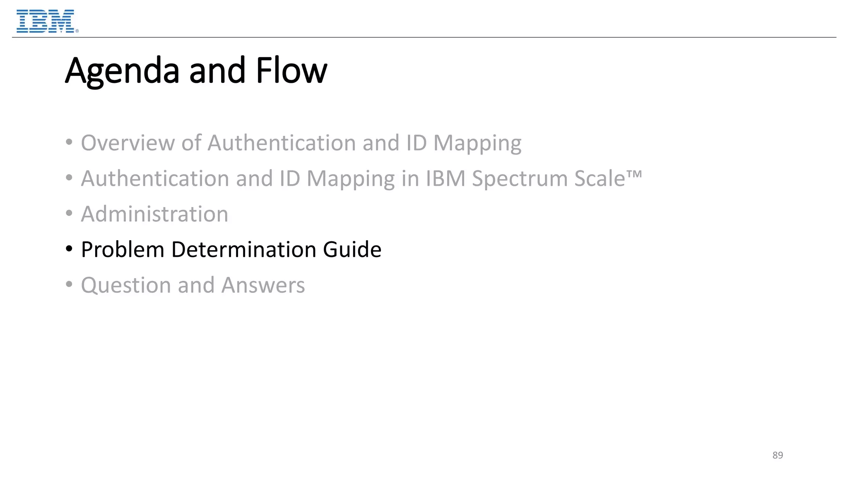Click the word "Answers" in last bullet
This screenshot has width=848, height=477.
263,285
